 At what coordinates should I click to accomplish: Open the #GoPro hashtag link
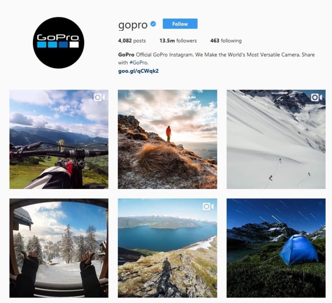tap(138, 63)
